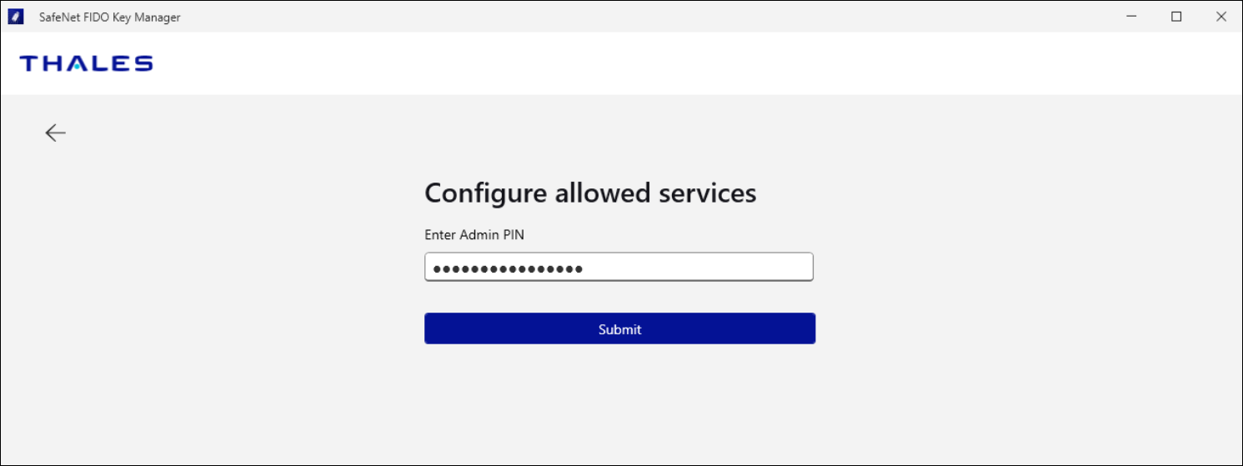The height and width of the screenshot is (466, 1243).
Task: Place cursor after the last masked PIN dot
Action: [x=584, y=268]
